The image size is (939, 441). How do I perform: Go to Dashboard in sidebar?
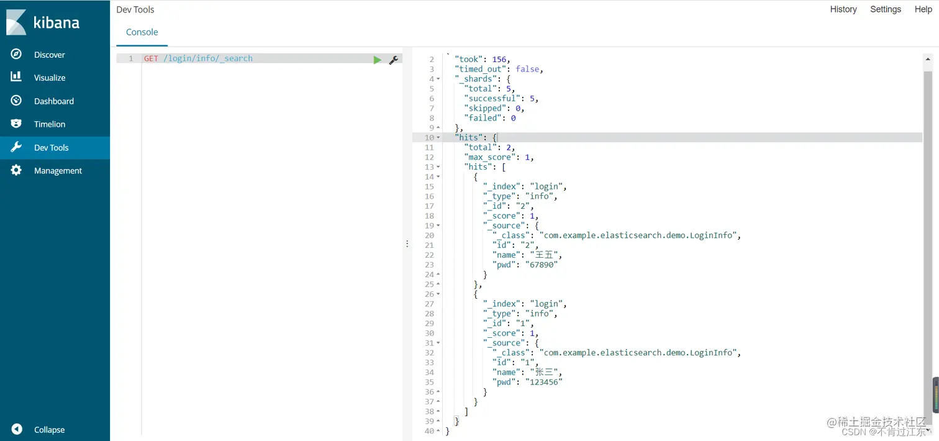tap(55, 101)
